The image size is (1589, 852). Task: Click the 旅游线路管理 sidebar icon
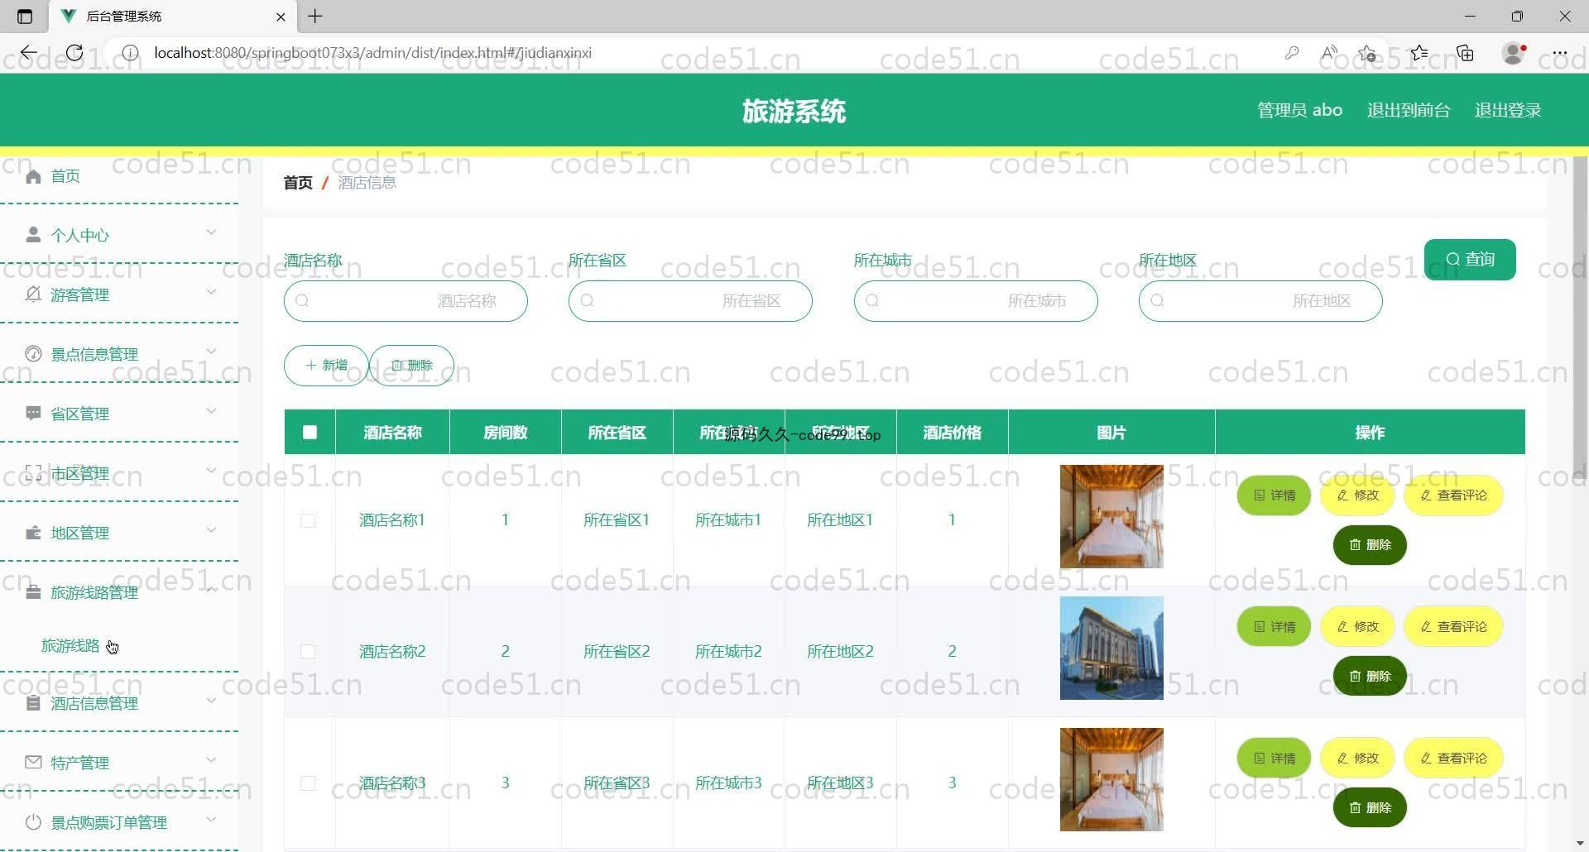tap(33, 592)
